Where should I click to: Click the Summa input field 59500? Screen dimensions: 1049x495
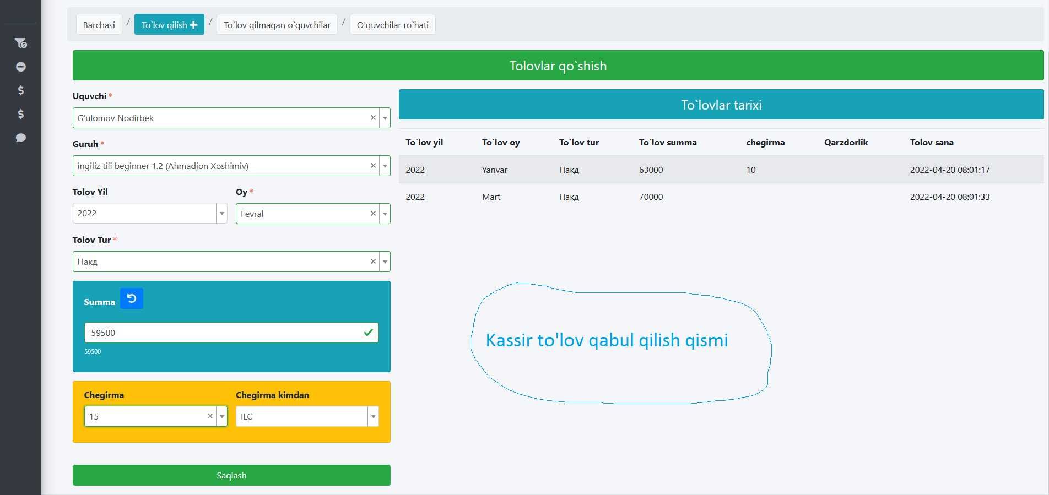[x=231, y=333]
